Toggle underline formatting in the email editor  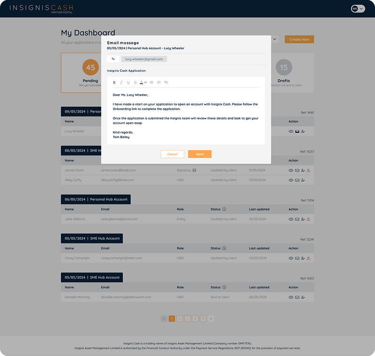[x=128, y=82]
